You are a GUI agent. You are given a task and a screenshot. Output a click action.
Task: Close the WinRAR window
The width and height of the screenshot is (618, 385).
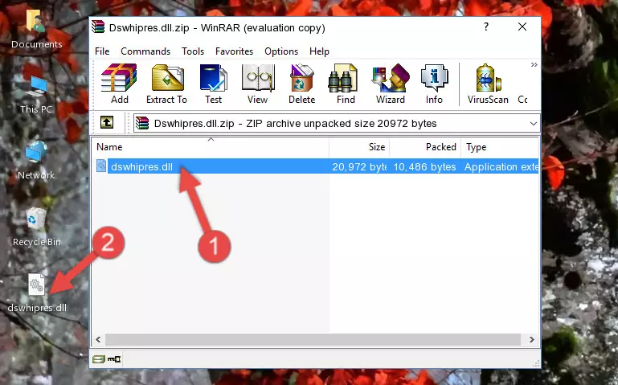522,27
